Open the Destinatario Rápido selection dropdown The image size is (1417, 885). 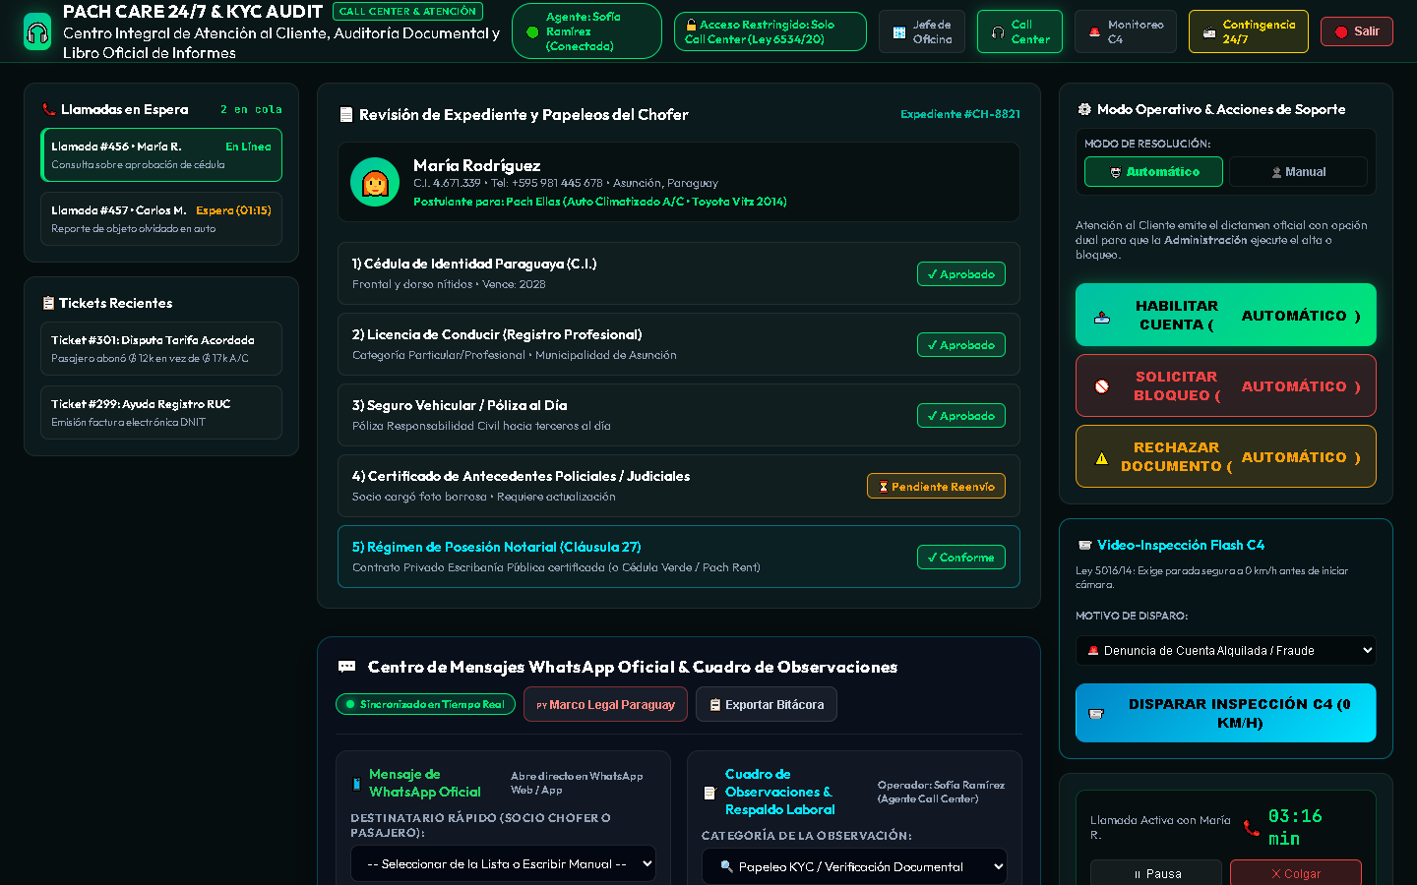coord(503,863)
